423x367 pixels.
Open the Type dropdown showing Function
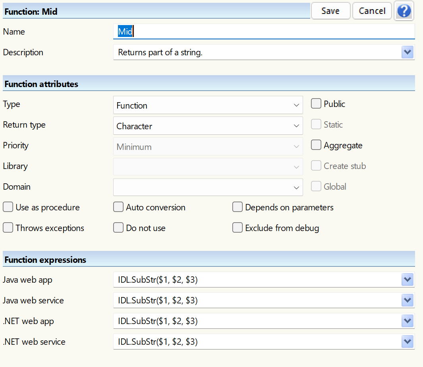pos(208,105)
